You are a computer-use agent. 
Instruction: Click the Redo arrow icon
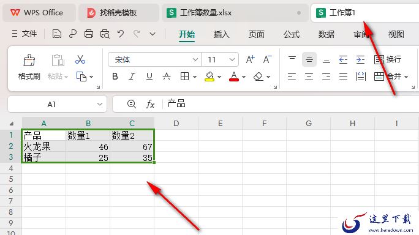coord(137,34)
